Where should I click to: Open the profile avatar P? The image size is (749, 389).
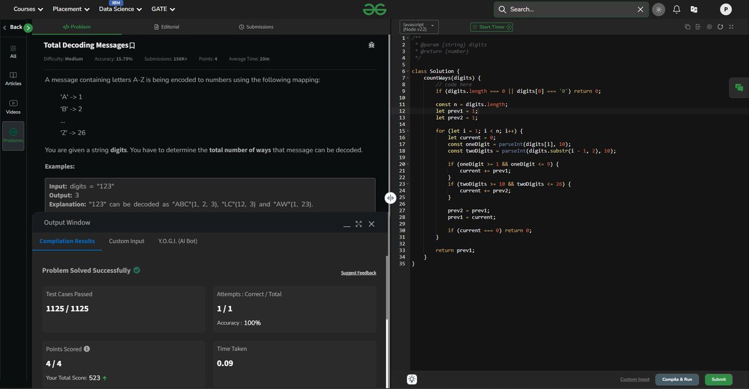pyautogui.click(x=725, y=9)
